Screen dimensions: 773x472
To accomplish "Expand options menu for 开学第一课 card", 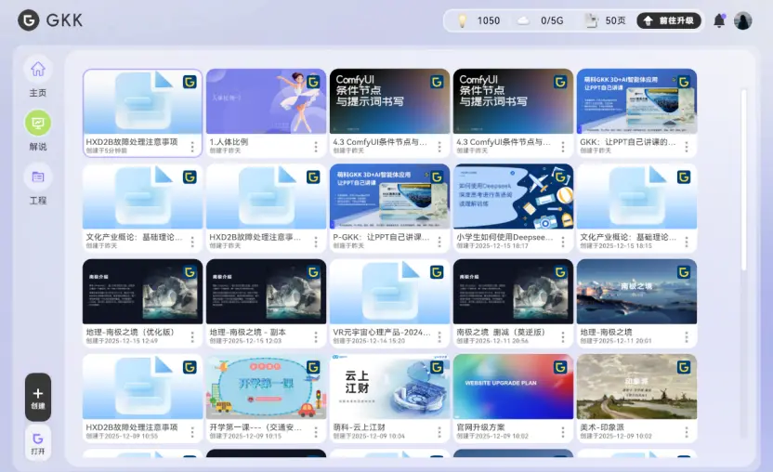I will tap(316, 432).
